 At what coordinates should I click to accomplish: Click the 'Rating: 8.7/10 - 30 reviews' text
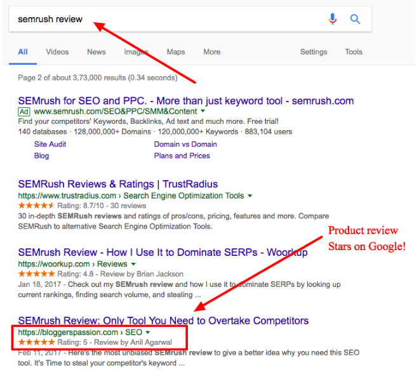pyautogui.click(x=102, y=206)
